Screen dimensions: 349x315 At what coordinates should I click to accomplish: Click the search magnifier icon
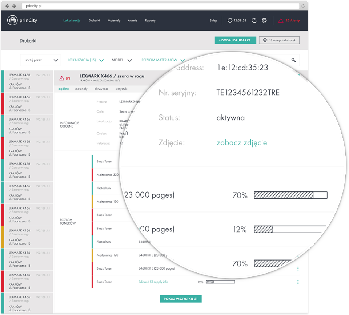tap(294, 60)
